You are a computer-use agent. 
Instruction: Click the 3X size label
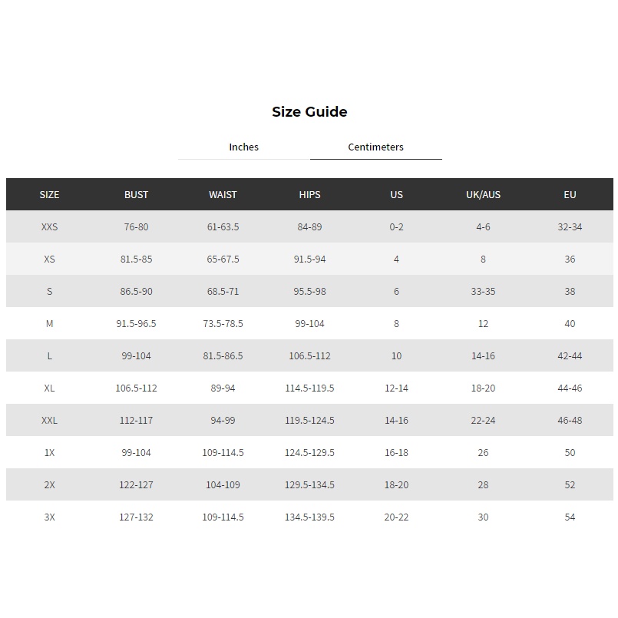coord(49,517)
